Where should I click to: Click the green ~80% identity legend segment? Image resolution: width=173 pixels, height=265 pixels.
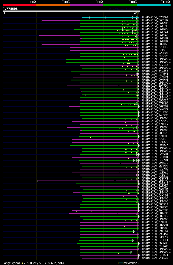(120, 5)
